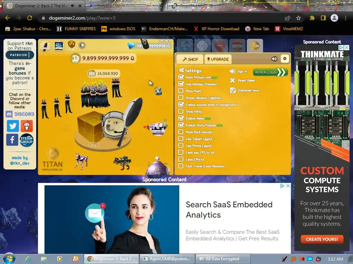This screenshot has width=353, height=264.
Task: Select the Titan planet tab
Action: (x=255, y=46)
